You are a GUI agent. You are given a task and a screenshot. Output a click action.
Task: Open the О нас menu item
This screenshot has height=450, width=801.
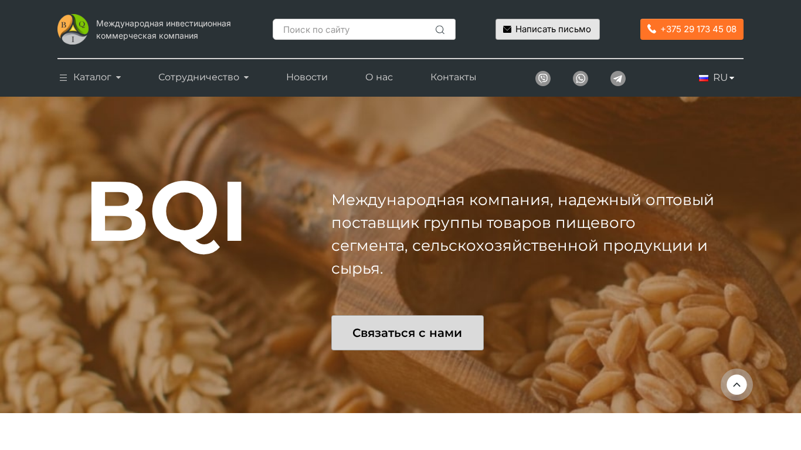pos(379,77)
